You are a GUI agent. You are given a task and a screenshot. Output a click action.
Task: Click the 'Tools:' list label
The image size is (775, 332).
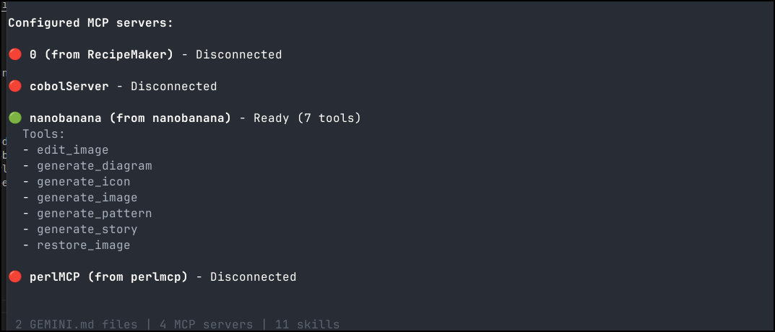[x=44, y=134]
